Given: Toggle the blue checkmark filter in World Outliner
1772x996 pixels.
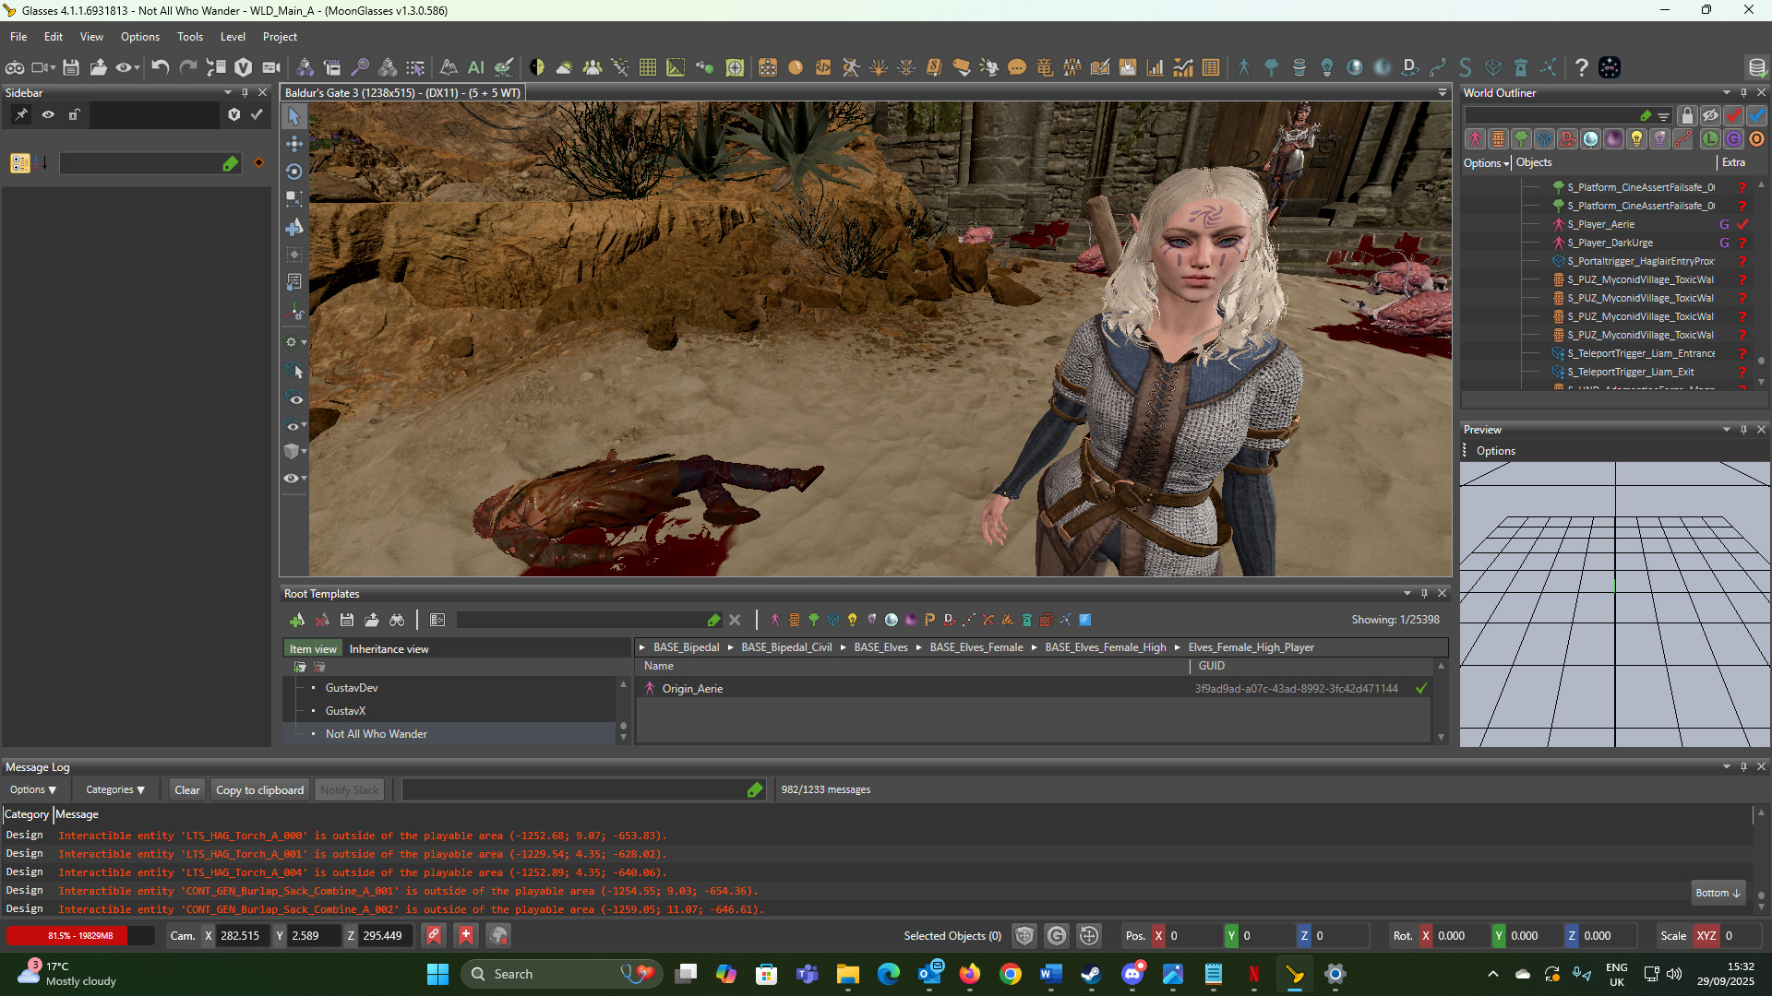Looking at the screenshot, I should (1756, 115).
